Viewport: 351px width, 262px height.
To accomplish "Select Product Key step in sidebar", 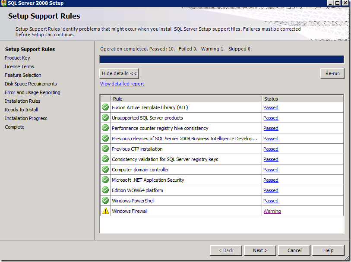I will [x=17, y=58].
